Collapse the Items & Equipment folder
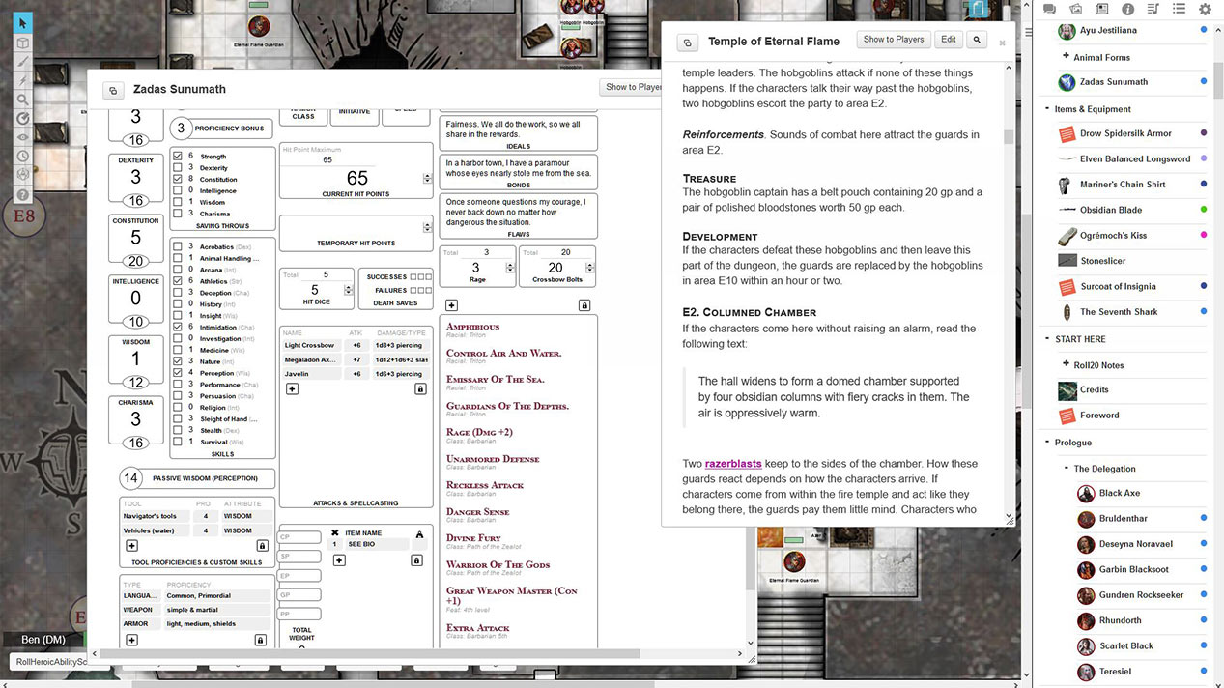The height and width of the screenshot is (688, 1224). (x=1047, y=109)
